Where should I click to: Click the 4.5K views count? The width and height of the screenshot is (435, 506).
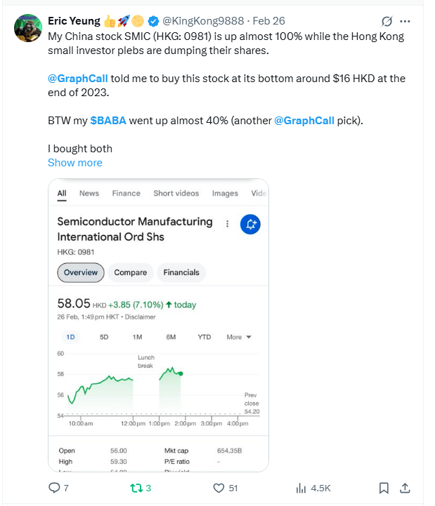(321, 488)
